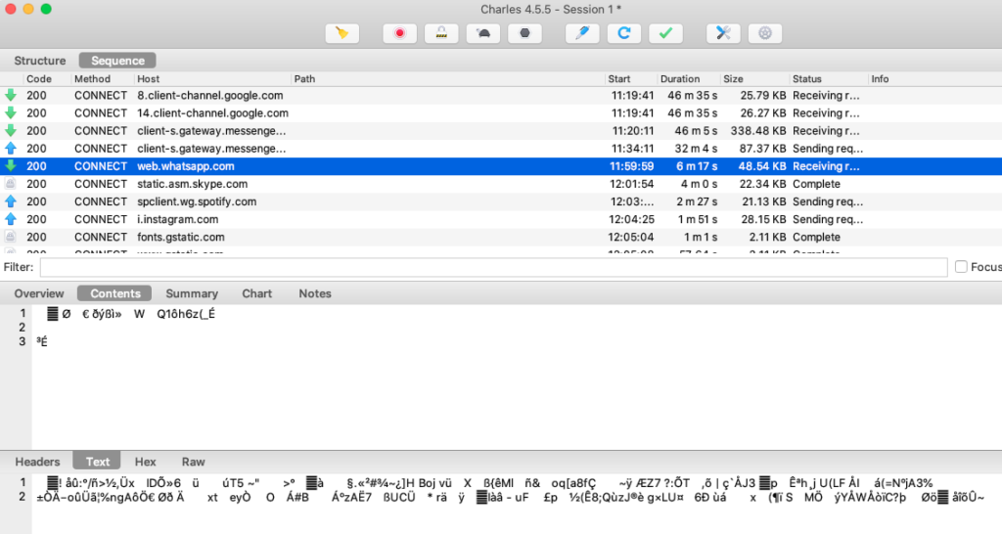Click the download arrow for 8.client-channel.google.com

(11, 95)
